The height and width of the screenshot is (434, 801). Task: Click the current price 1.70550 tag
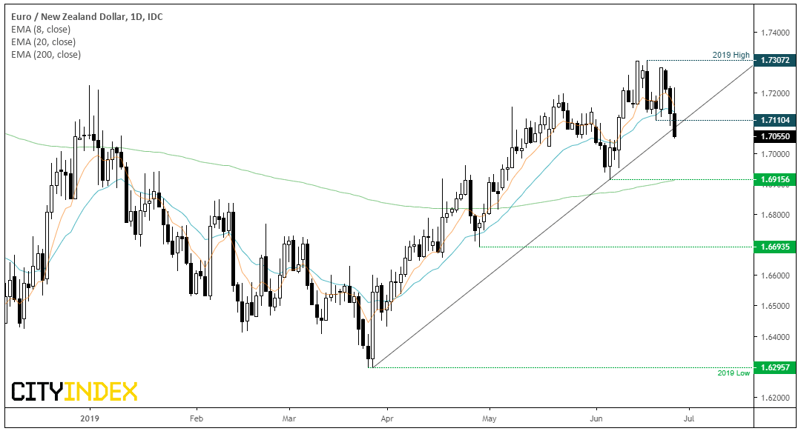click(775, 137)
